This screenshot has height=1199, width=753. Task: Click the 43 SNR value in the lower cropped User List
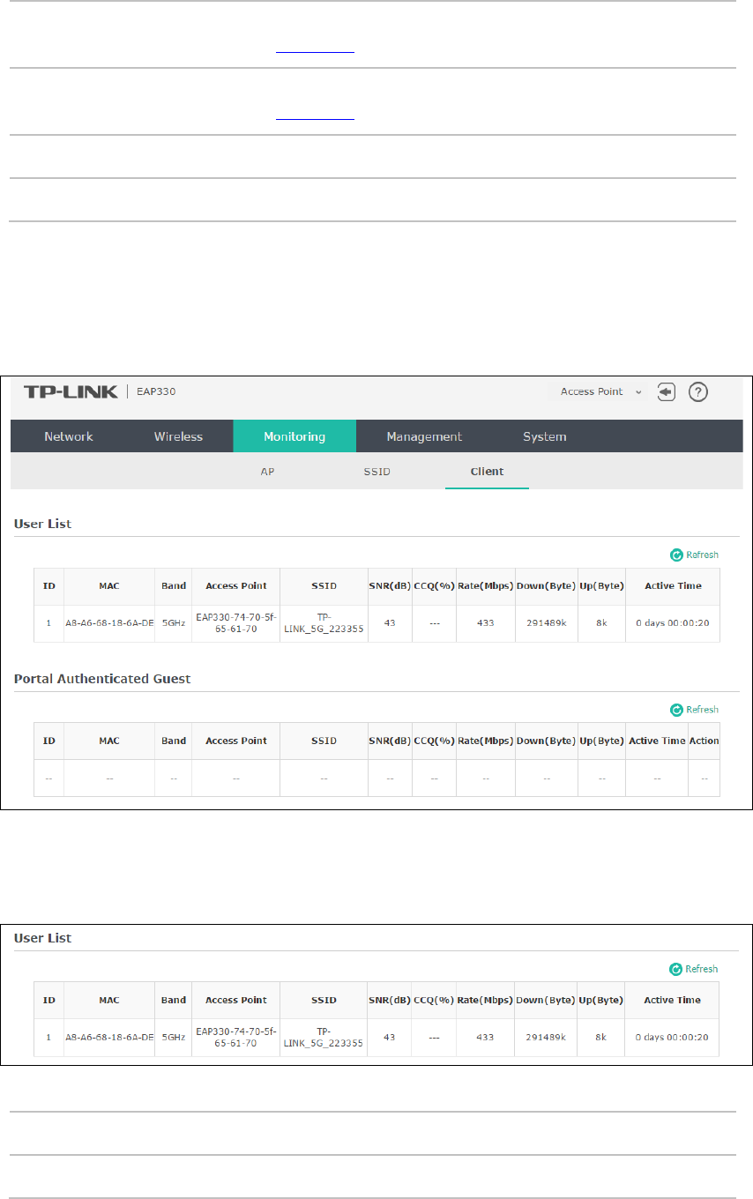tap(390, 1038)
